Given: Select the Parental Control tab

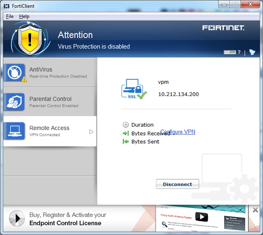Looking at the screenshot, I should (50, 102).
